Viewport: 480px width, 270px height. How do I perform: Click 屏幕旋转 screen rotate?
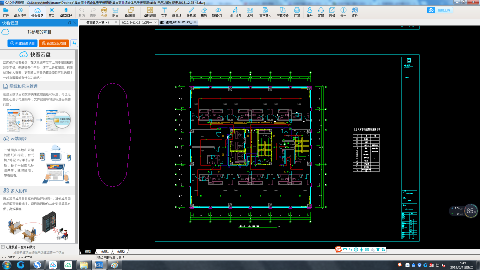click(282, 12)
